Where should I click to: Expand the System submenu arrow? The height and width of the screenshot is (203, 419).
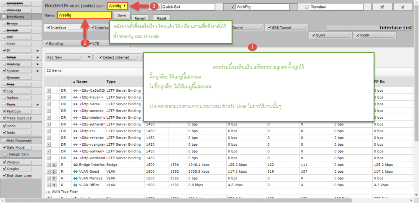[38, 71]
